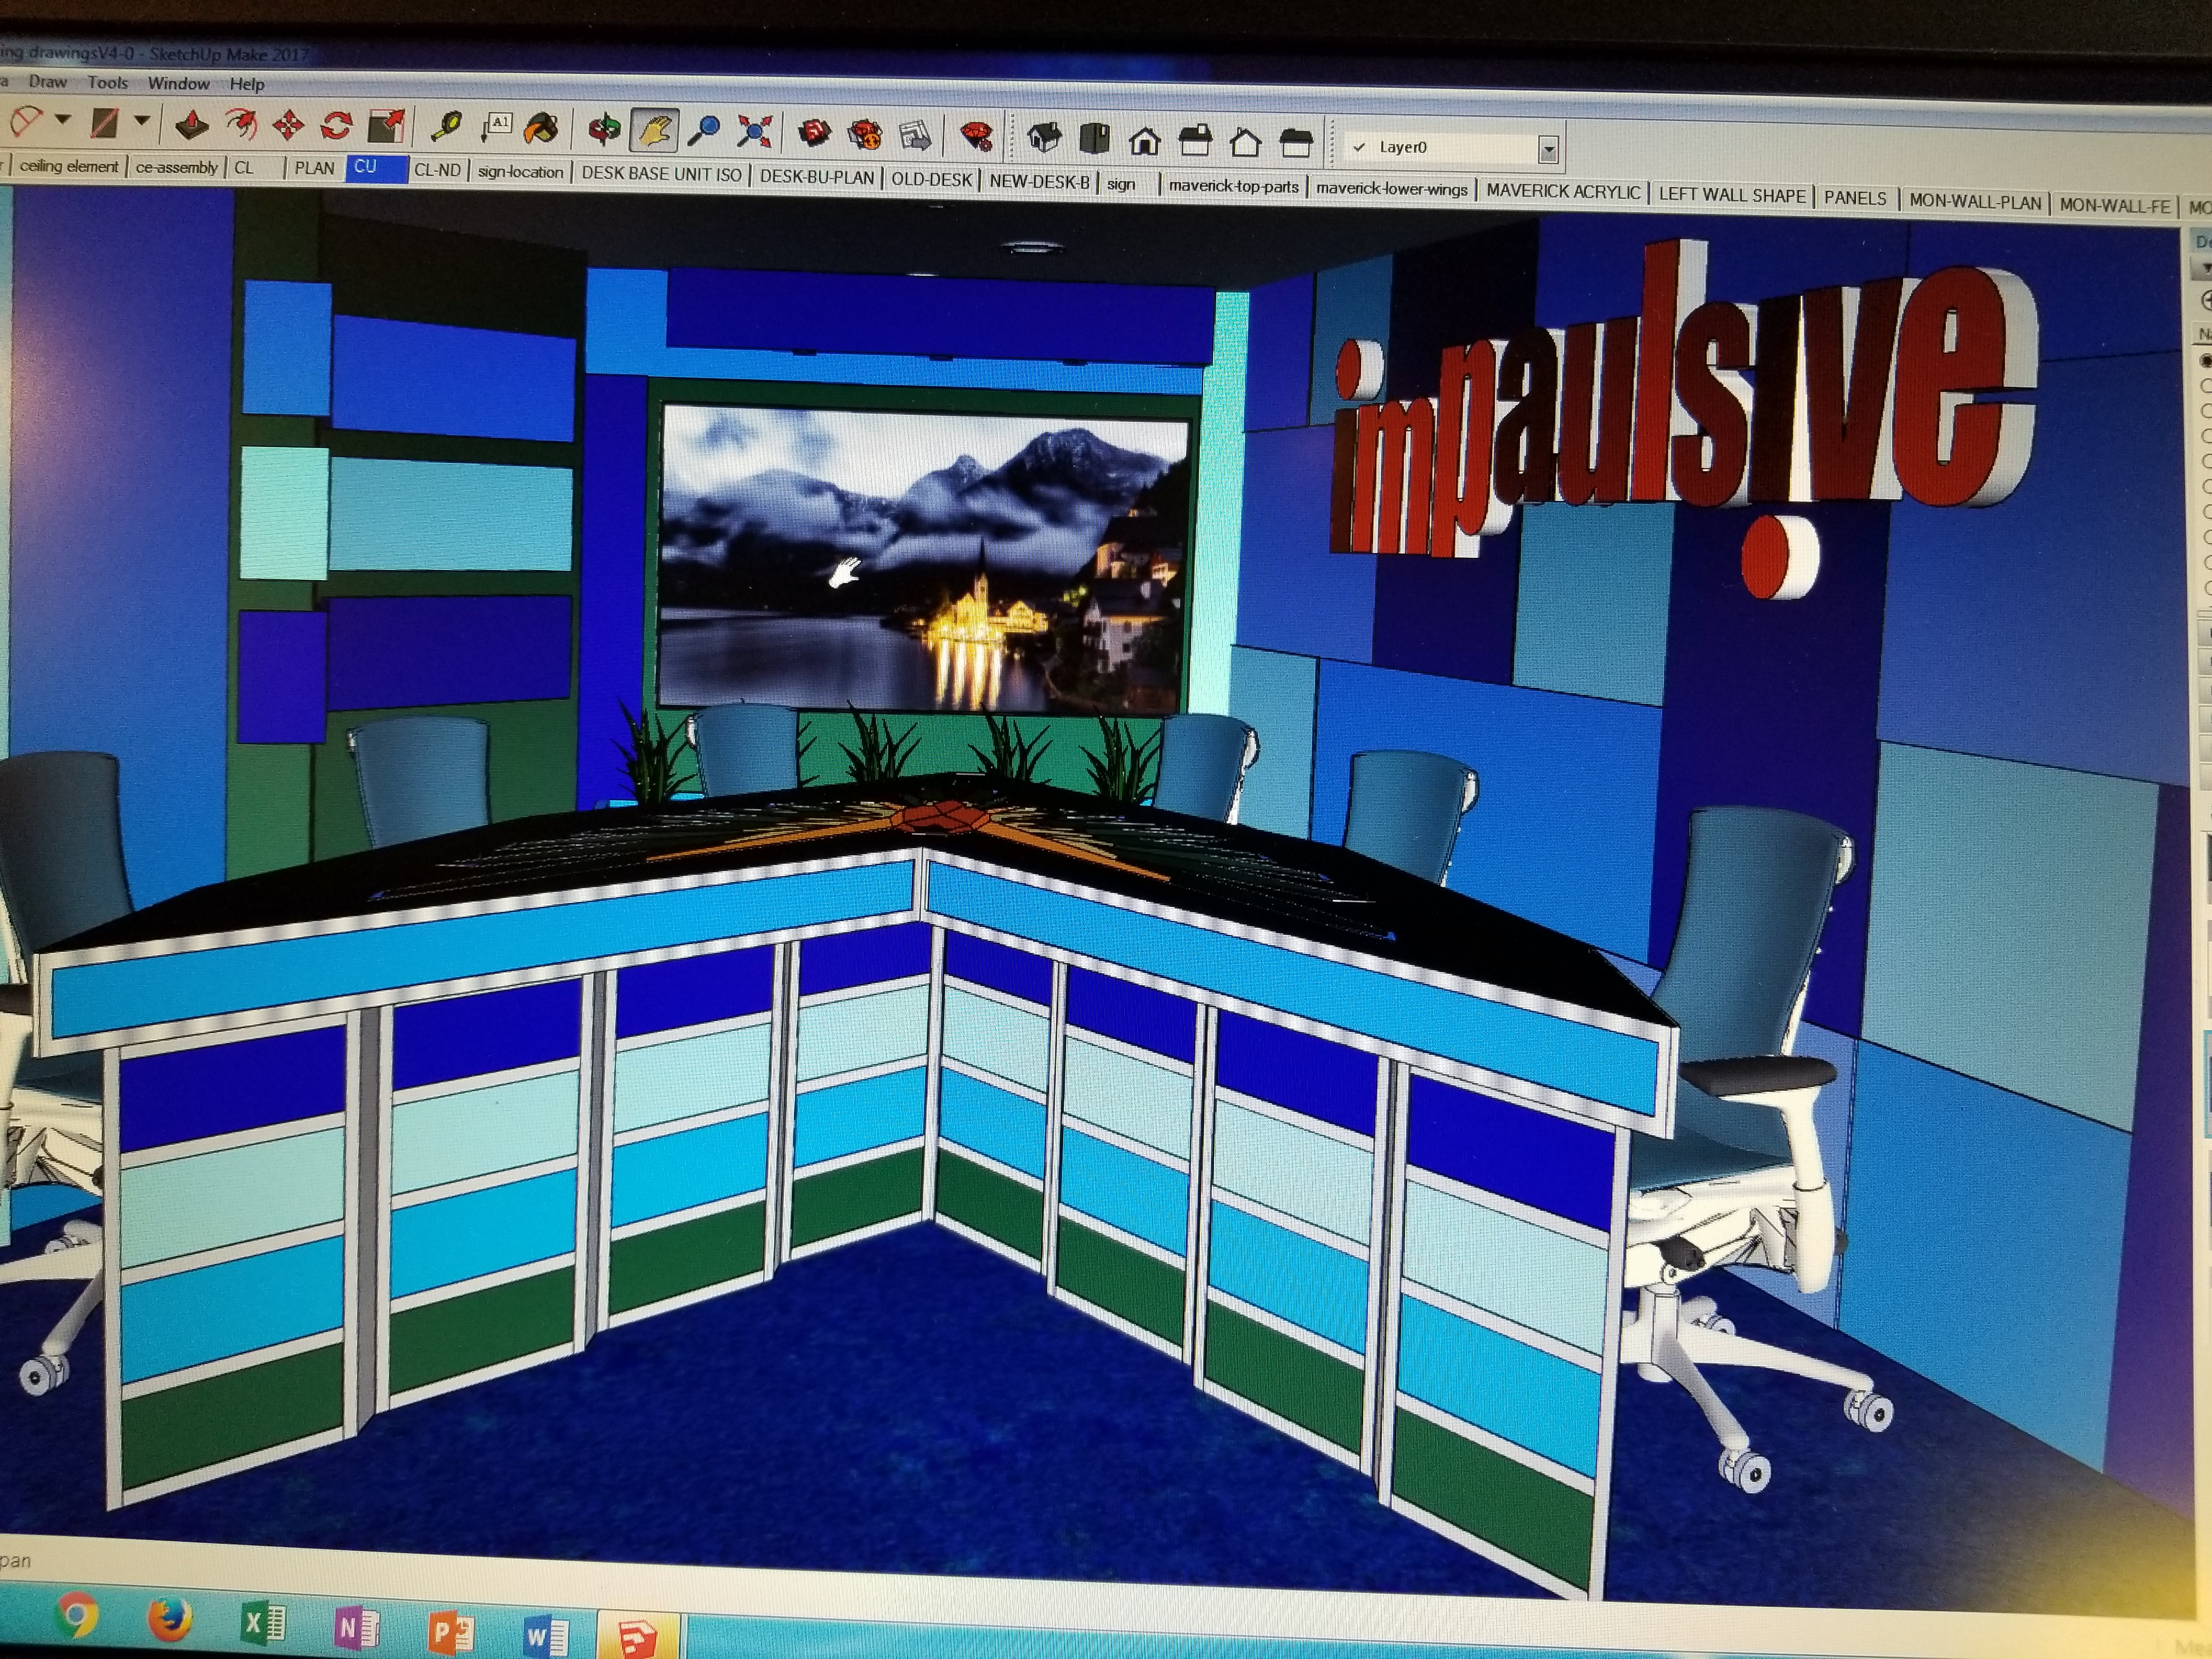The image size is (2212, 1659).
Task: Select the Offset tool
Action: [x=240, y=125]
